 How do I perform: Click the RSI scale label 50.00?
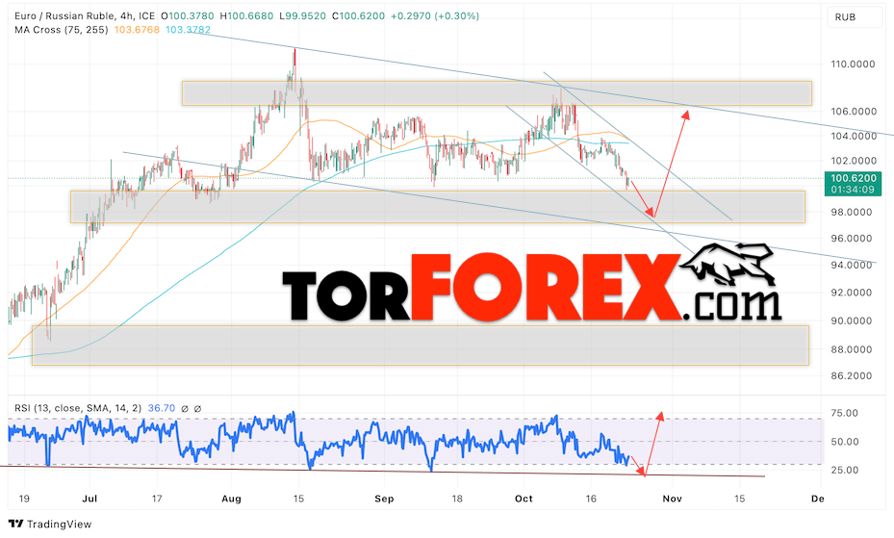[x=845, y=442]
